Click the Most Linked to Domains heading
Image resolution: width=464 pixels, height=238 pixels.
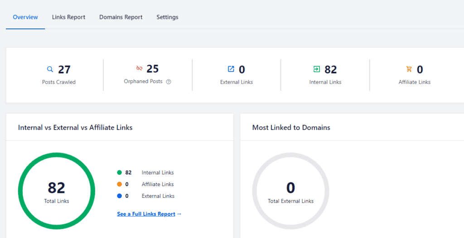coord(291,127)
